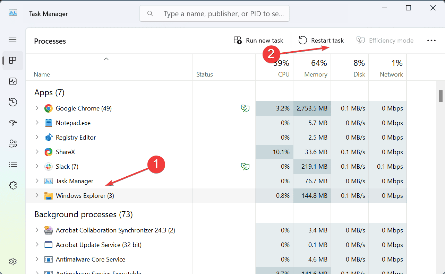
Task: Open the Performance page in sidebar
Action: click(13, 81)
